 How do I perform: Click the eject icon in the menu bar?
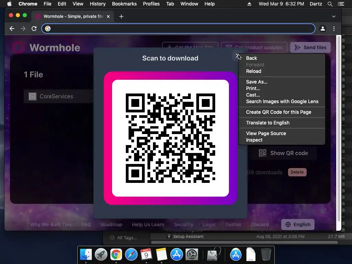tap(250, 4)
